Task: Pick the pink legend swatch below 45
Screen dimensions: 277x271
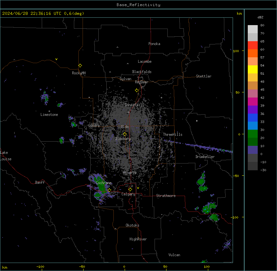Action: pyautogui.click(x=253, y=93)
